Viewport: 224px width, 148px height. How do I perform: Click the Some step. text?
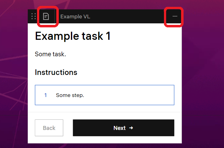[x=70, y=95]
